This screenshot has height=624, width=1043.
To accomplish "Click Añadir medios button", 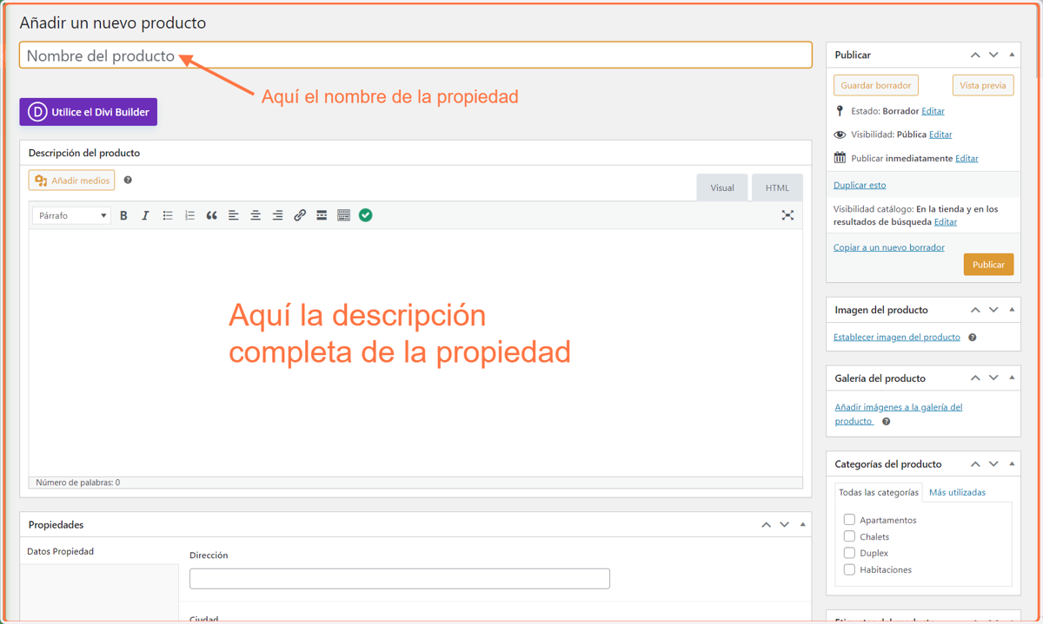I will point(72,181).
